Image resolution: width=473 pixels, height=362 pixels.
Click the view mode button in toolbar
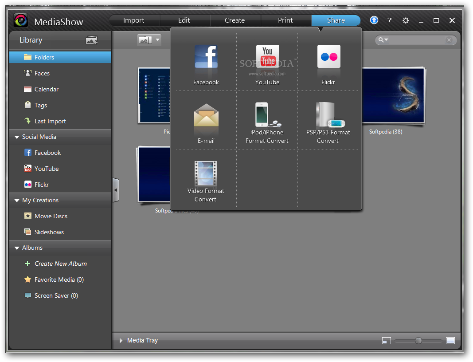[146, 40]
